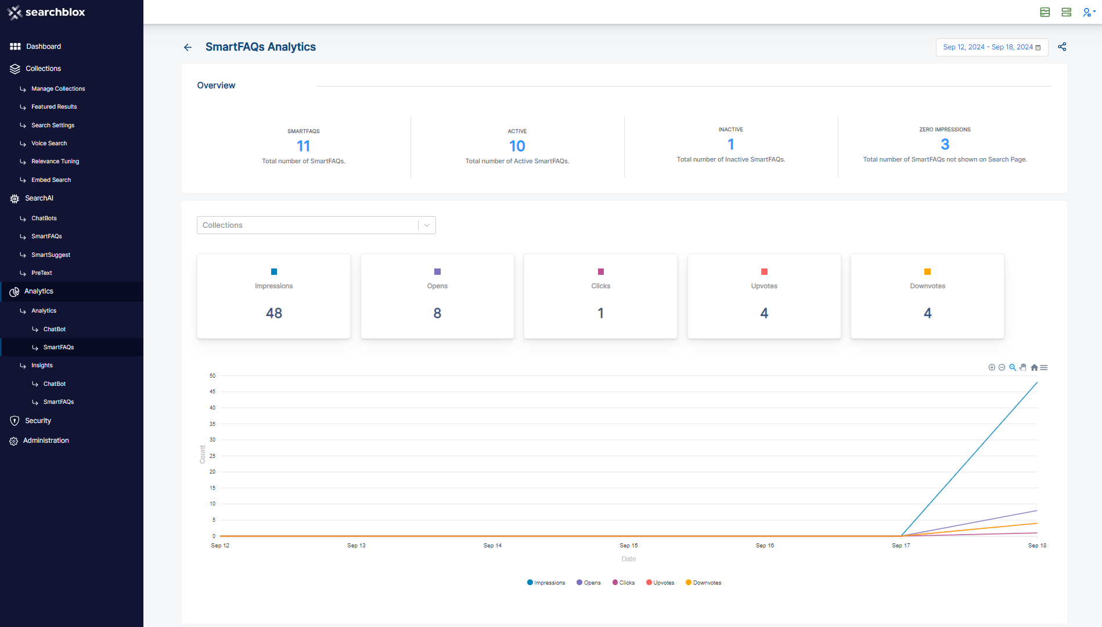Click the chart zoom in plus icon
This screenshot has width=1102, height=627.
(x=992, y=367)
